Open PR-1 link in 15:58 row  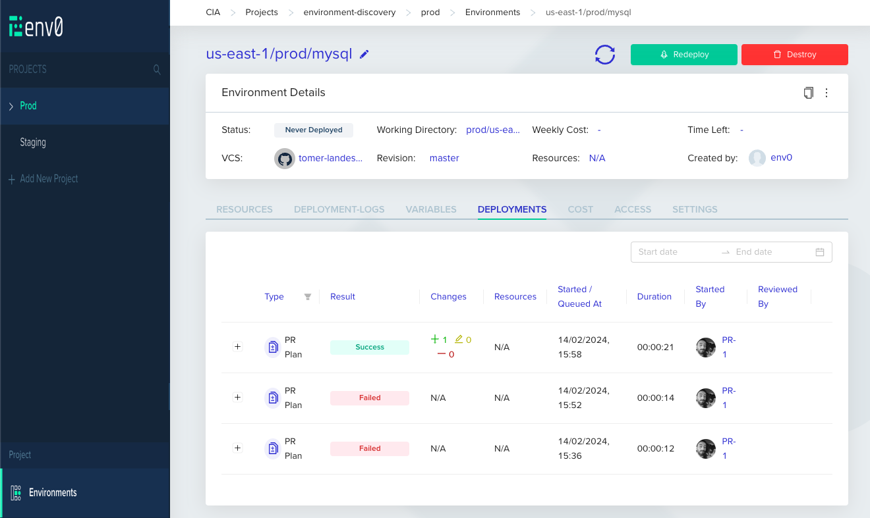(728, 348)
